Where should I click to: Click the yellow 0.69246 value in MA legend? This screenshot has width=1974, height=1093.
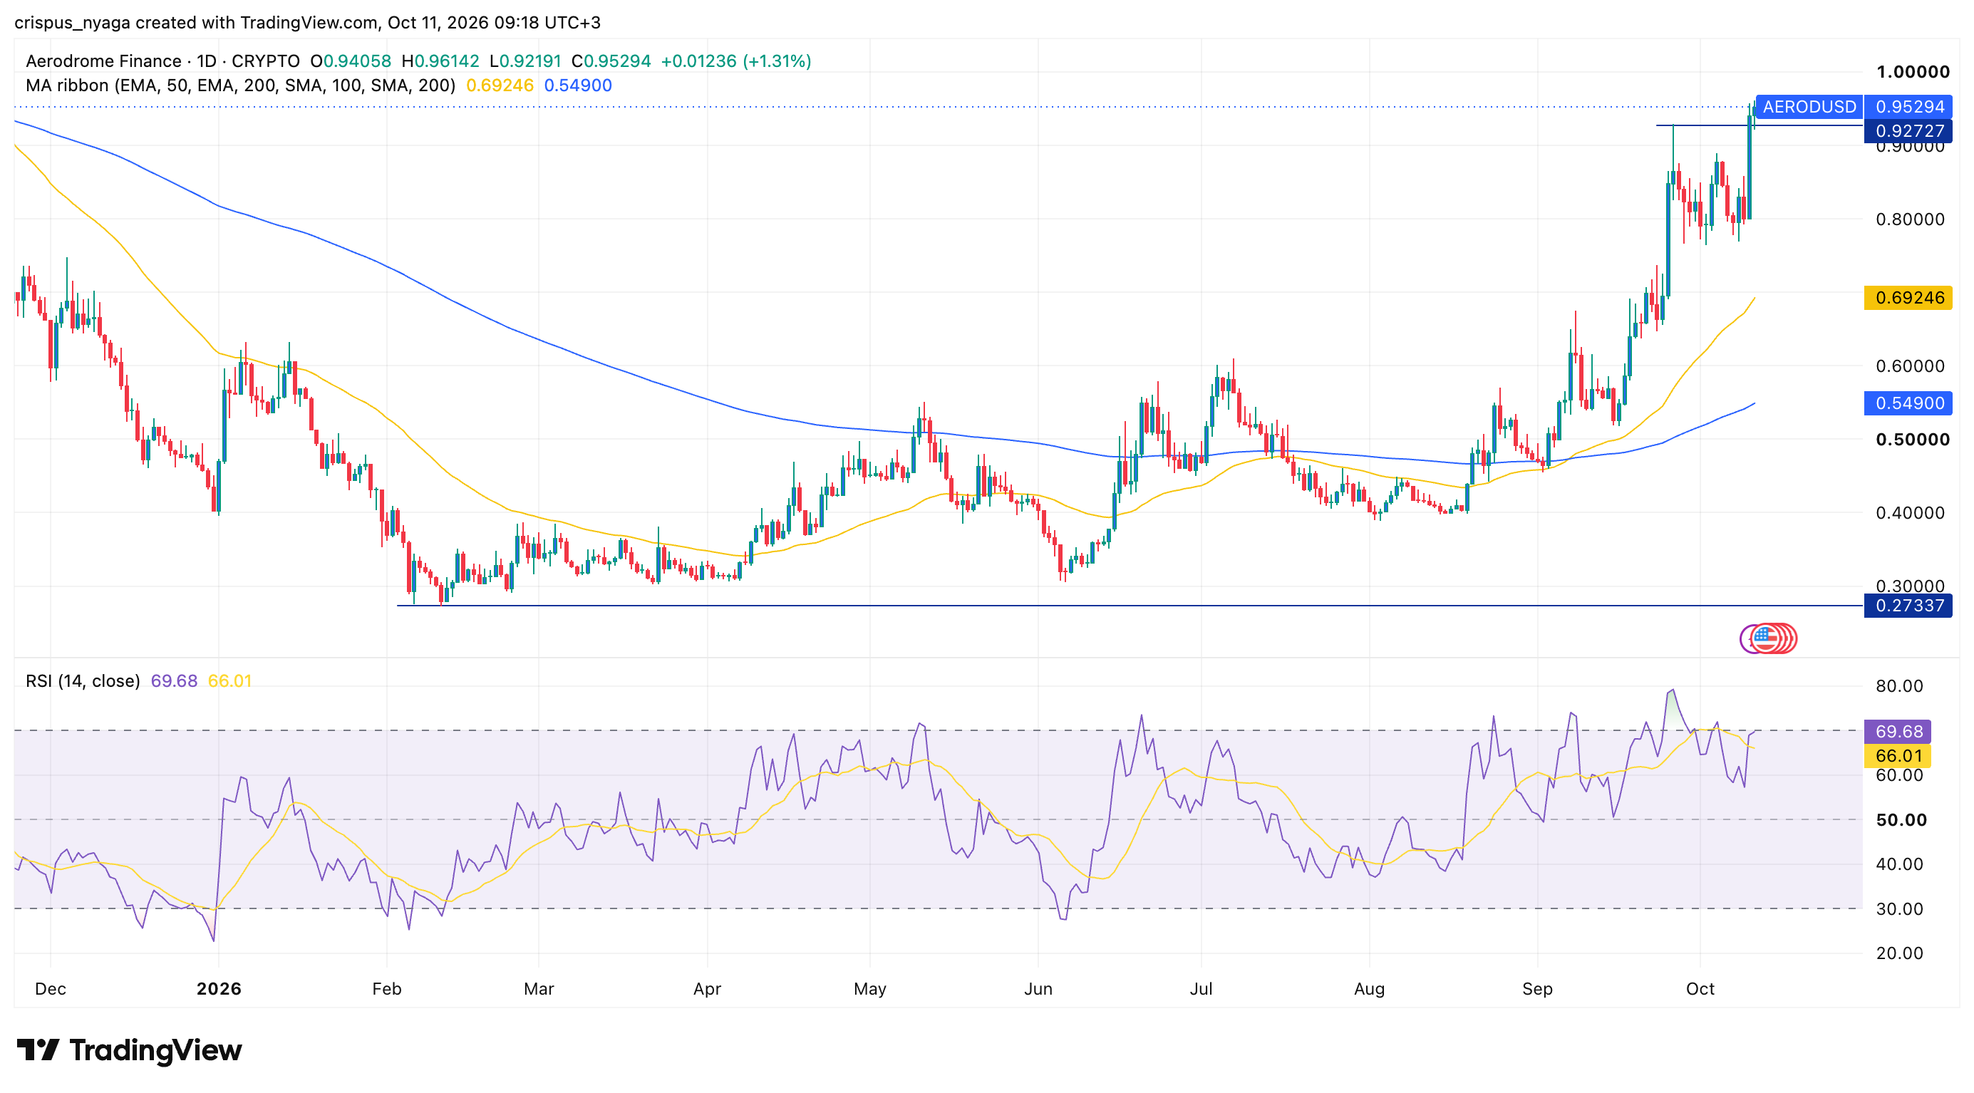pyautogui.click(x=500, y=86)
